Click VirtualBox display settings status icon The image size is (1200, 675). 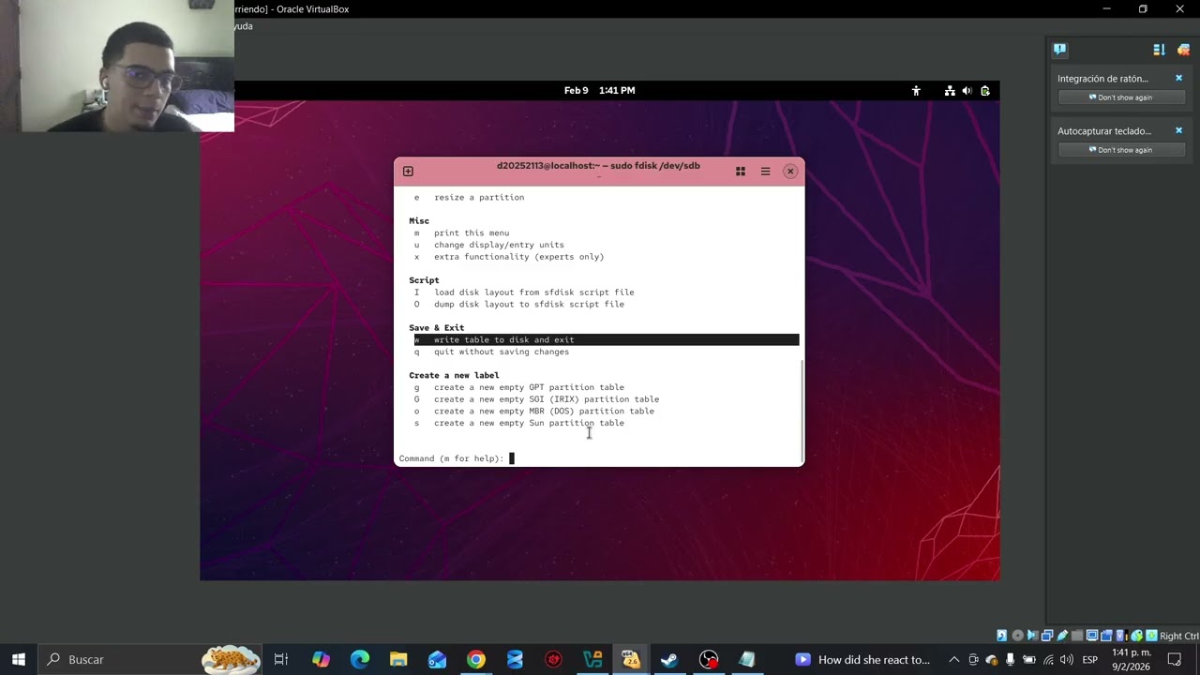click(1092, 636)
